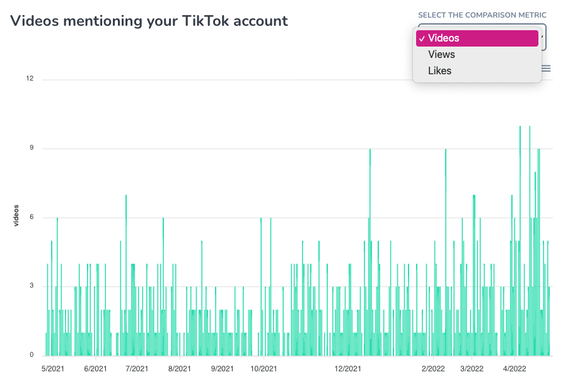Choose Views as the comparison metric
The height and width of the screenshot is (382, 563).
click(441, 55)
